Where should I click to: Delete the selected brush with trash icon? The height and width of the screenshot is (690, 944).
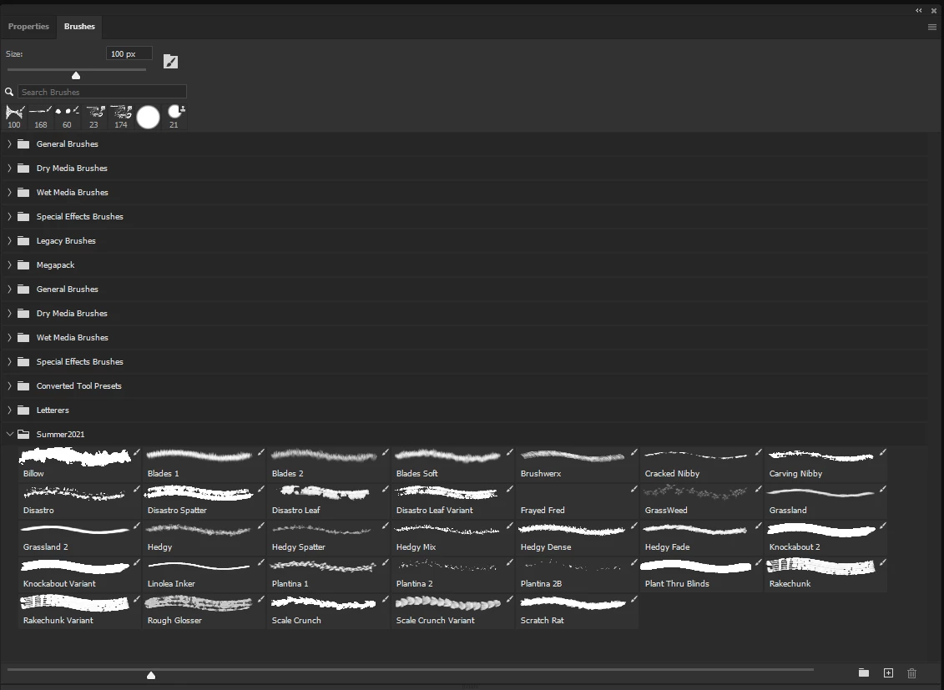pyautogui.click(x=911, y=672)
